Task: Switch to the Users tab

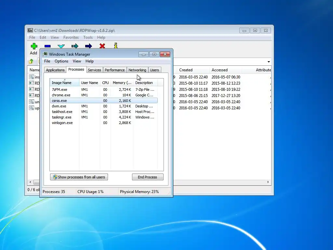Action: point(154,70)
